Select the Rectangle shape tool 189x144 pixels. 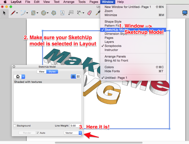coord(33,13)
